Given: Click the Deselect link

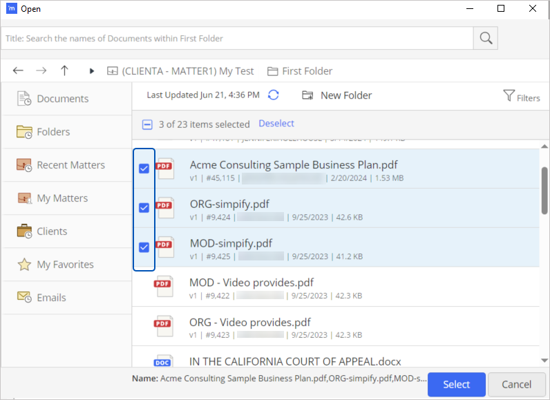Looking at the screenshot, I should [276, 124].
